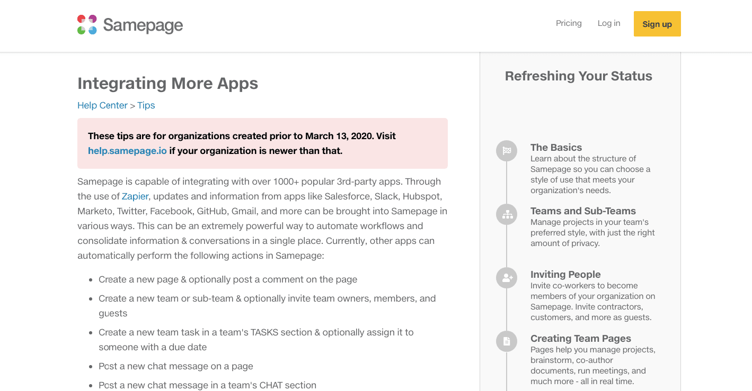Click the Refreshing Your Status title

tap(579, 76)
